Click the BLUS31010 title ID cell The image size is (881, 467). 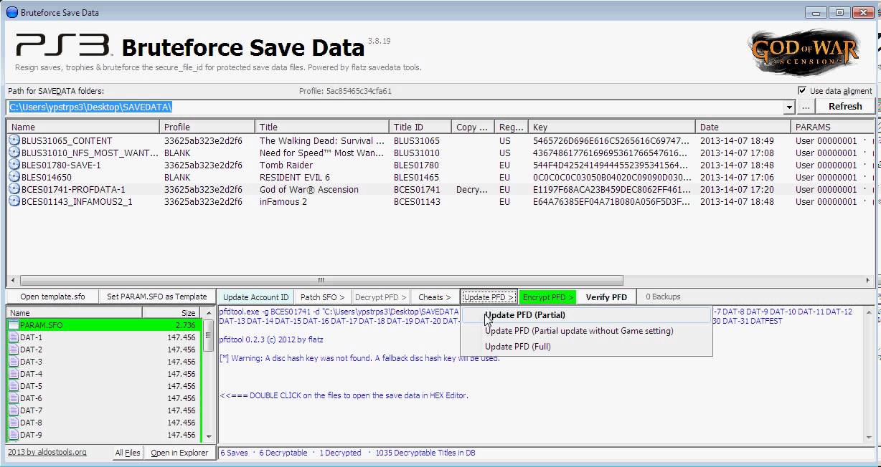pos(417,153)
